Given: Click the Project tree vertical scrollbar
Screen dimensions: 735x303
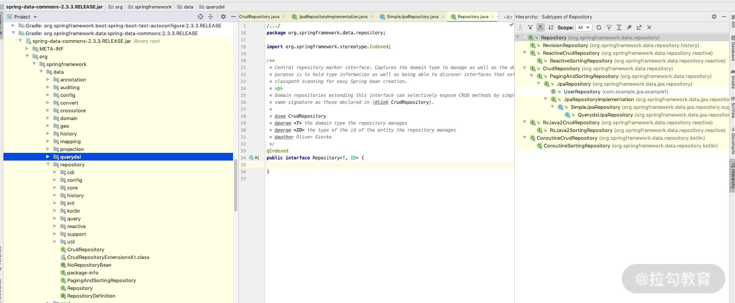Looking at the screenshot, I should point(235,185).
